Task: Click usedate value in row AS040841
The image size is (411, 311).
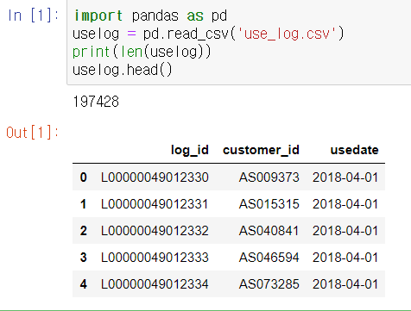Action: click(x=345, y=231)
